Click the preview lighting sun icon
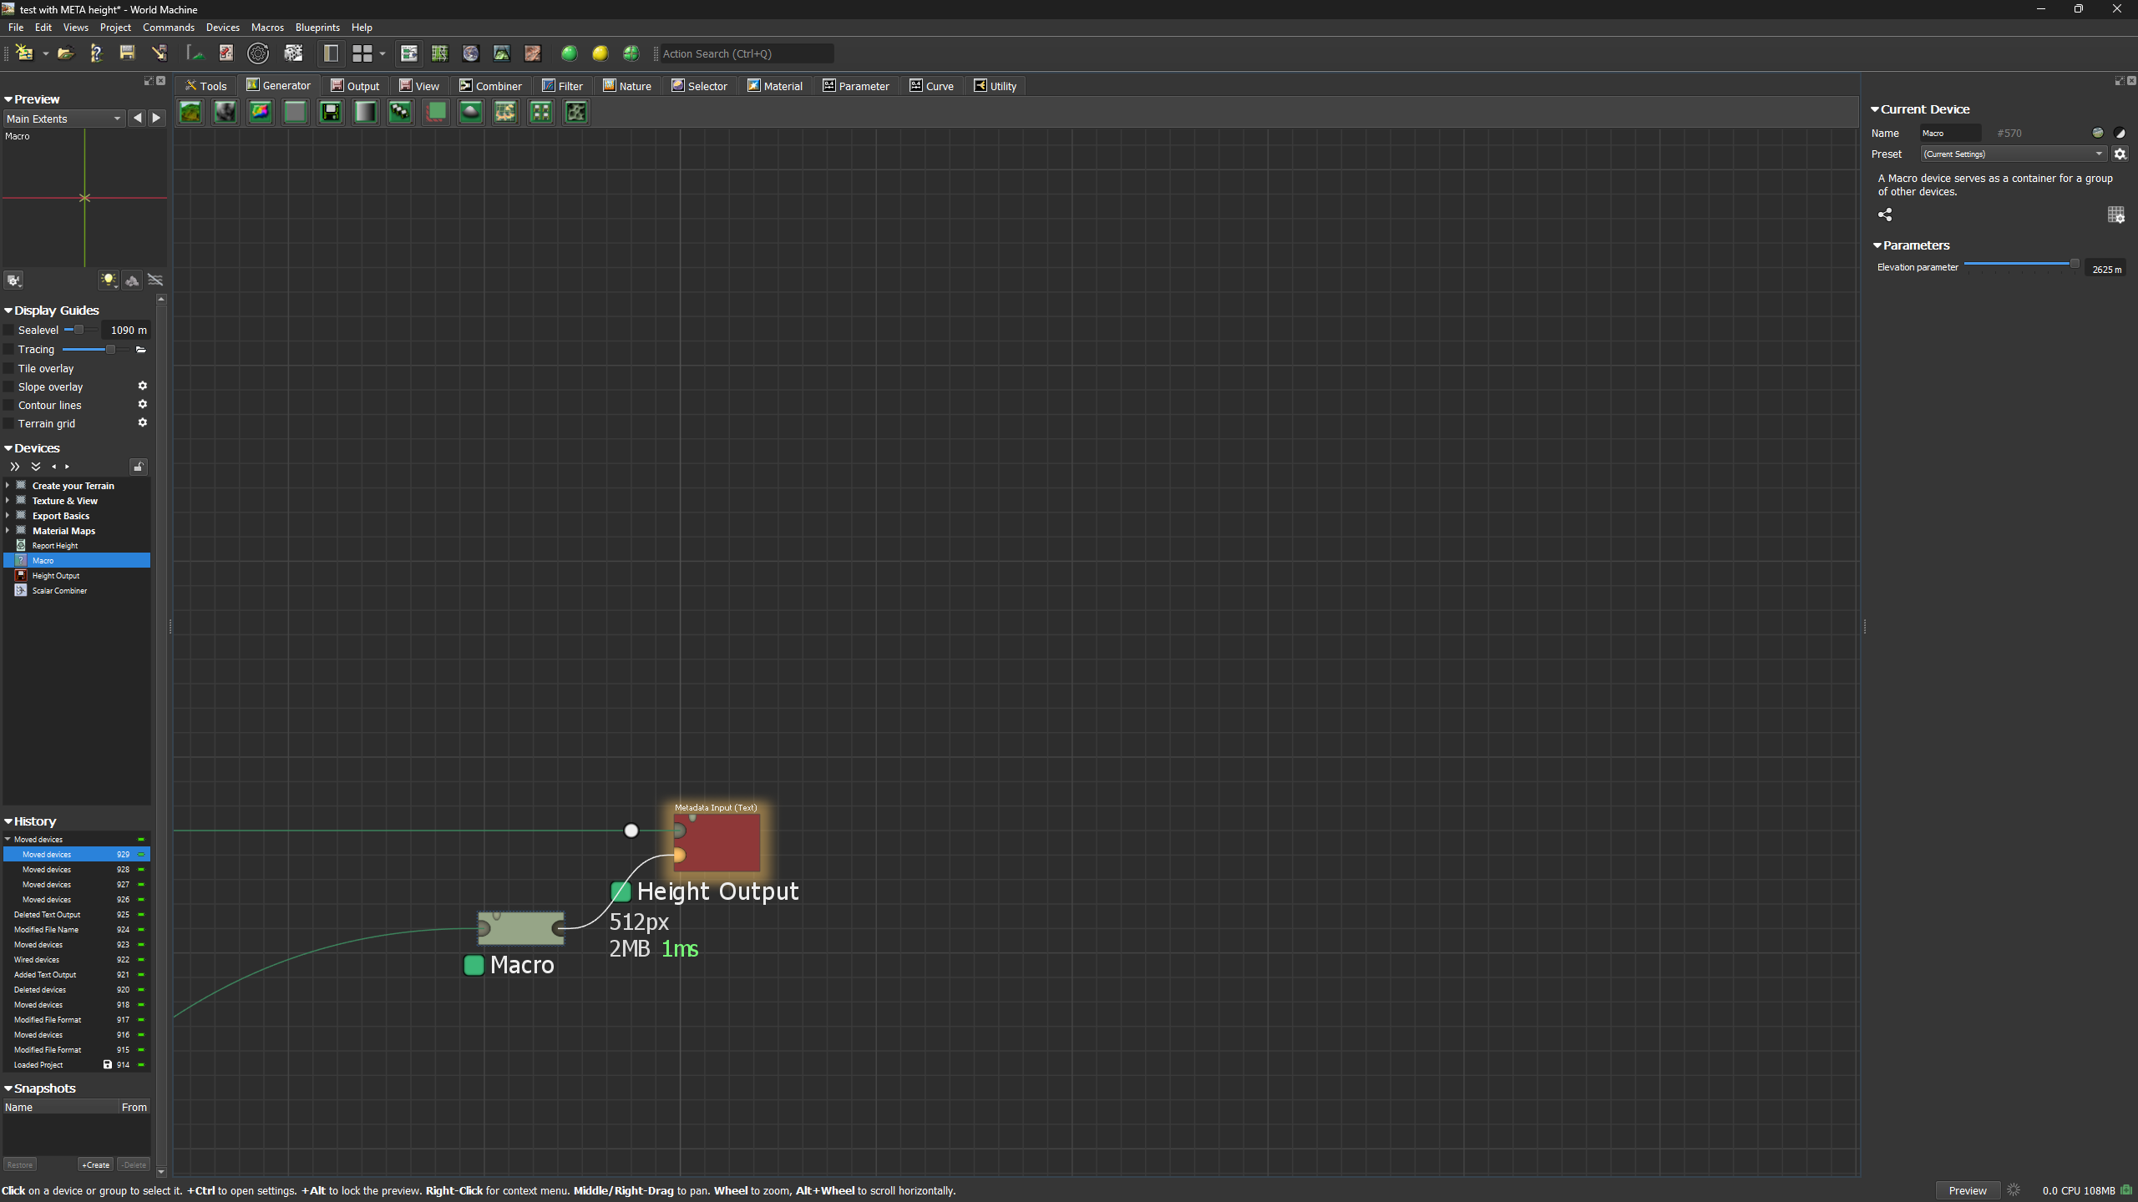This screenshot has height=1202, width=2138. 108,280
